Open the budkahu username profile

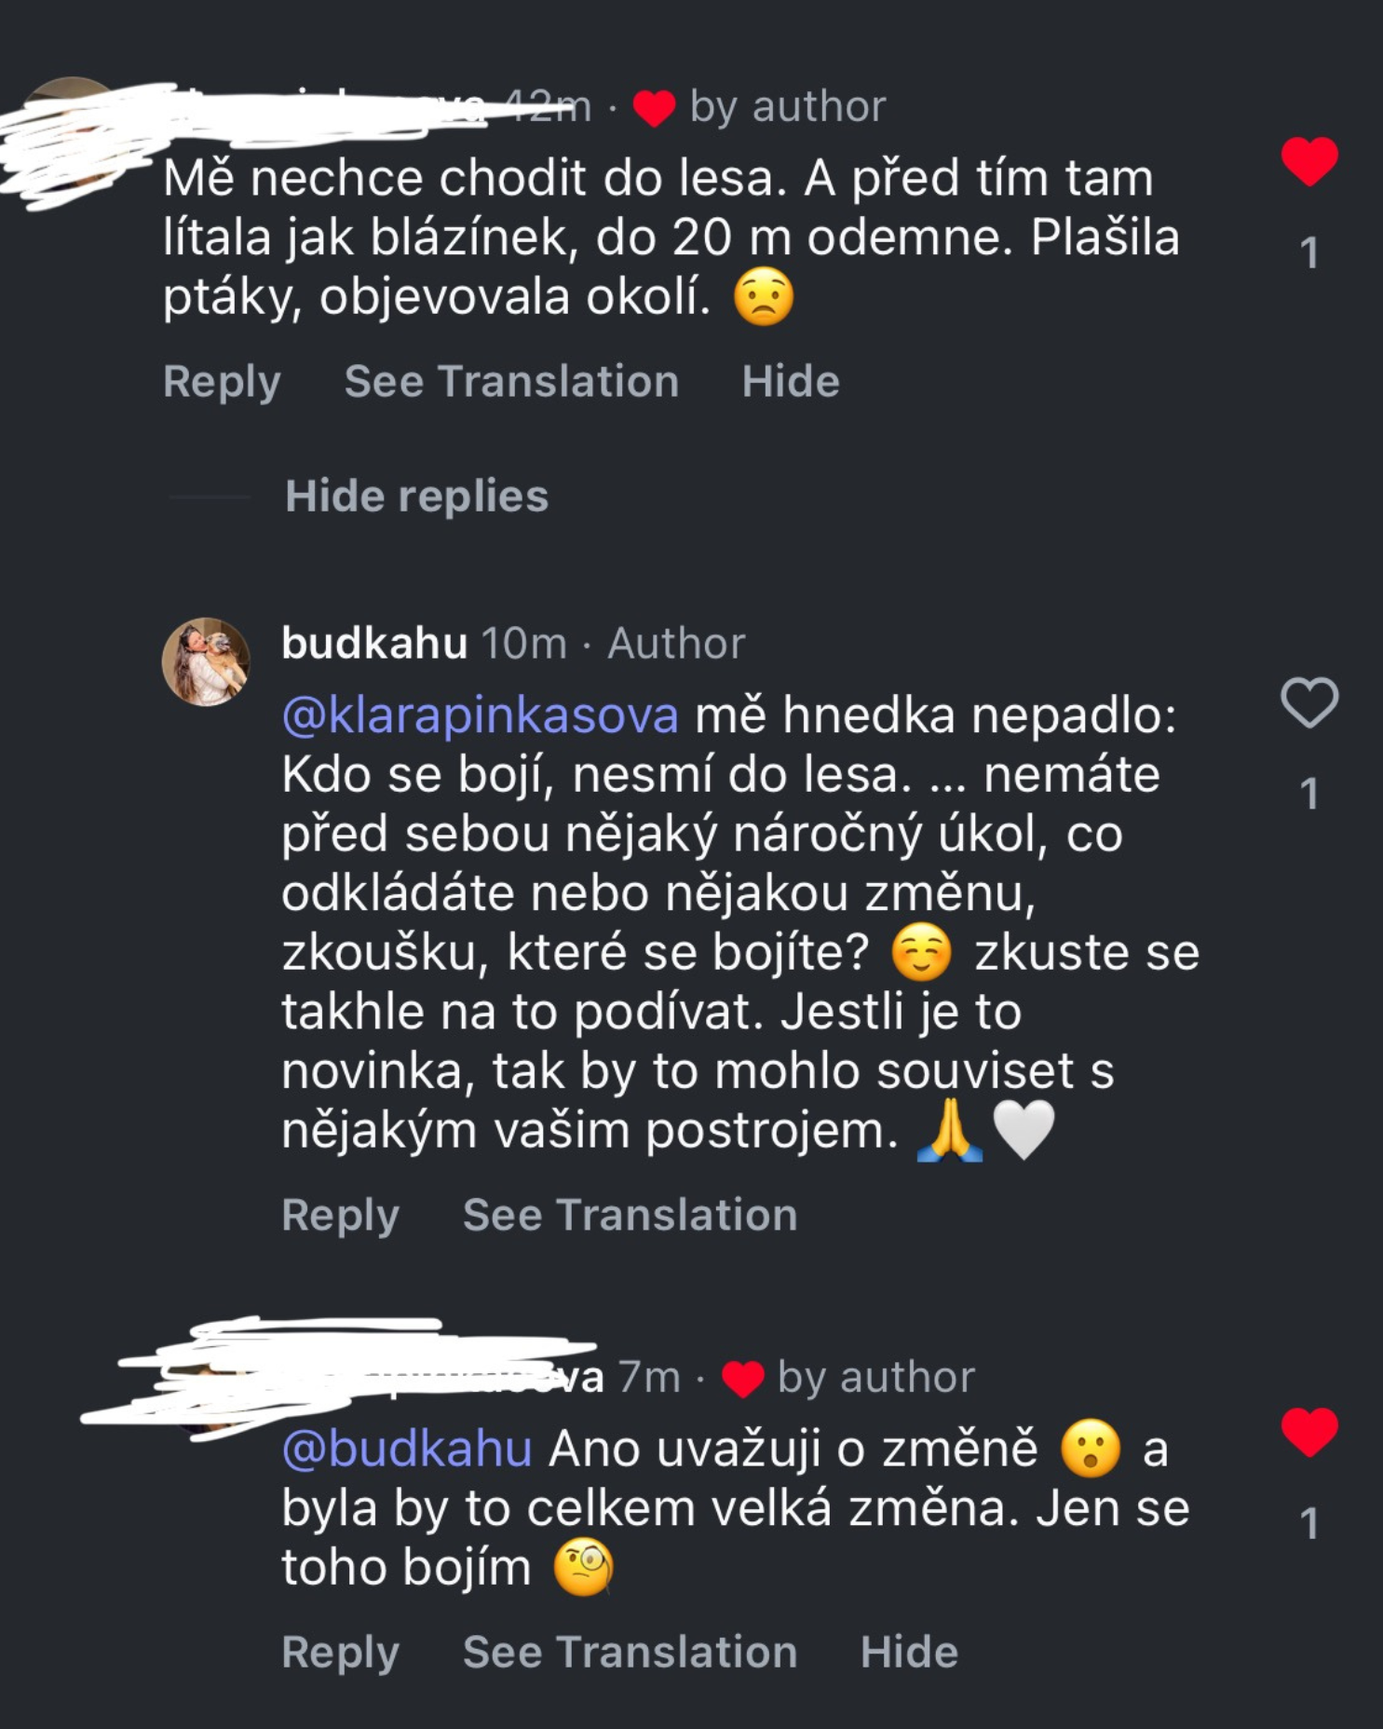point(374,644)
